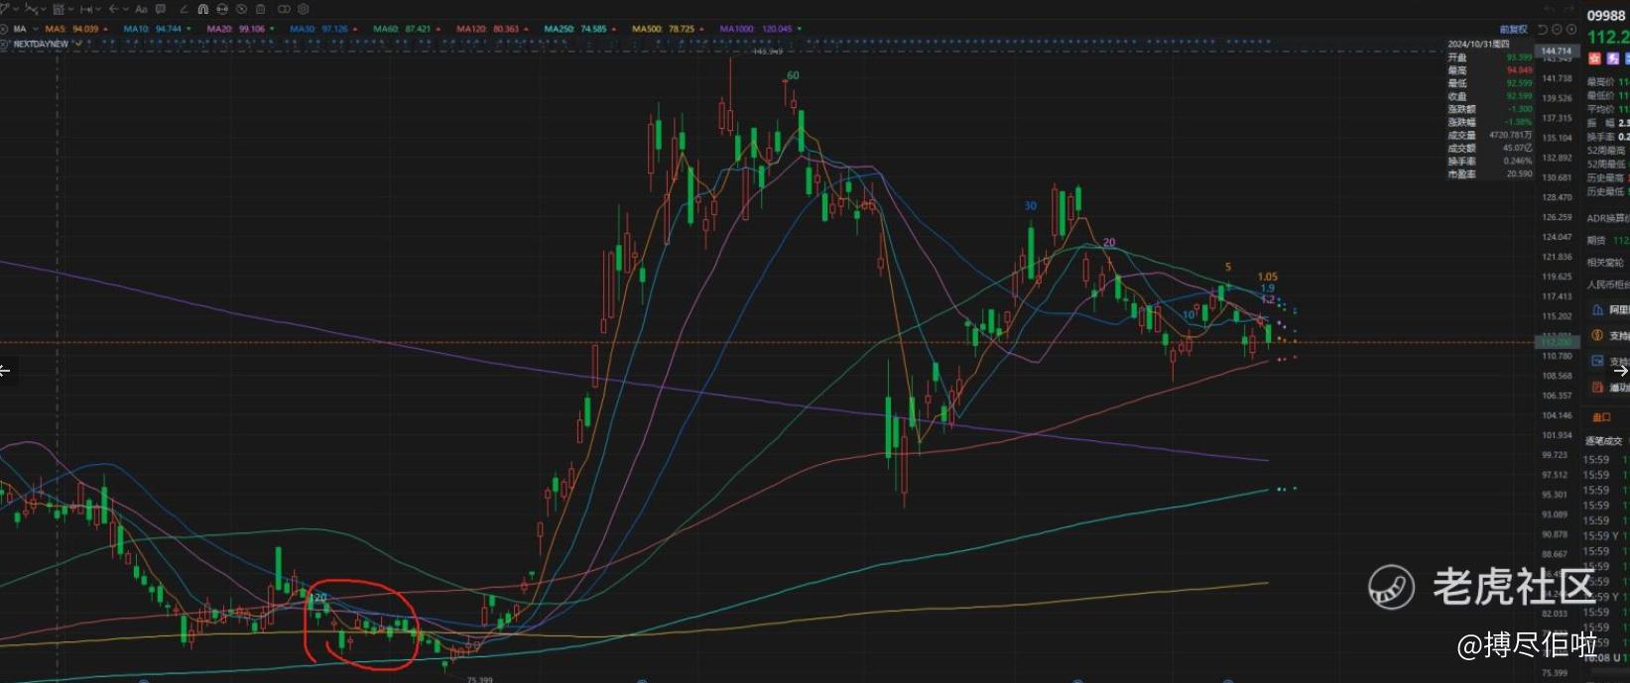The height and width of the screenshot is (683, 1630).
Task: Select the Aa text annotation tool
Action: click(141, 9)
